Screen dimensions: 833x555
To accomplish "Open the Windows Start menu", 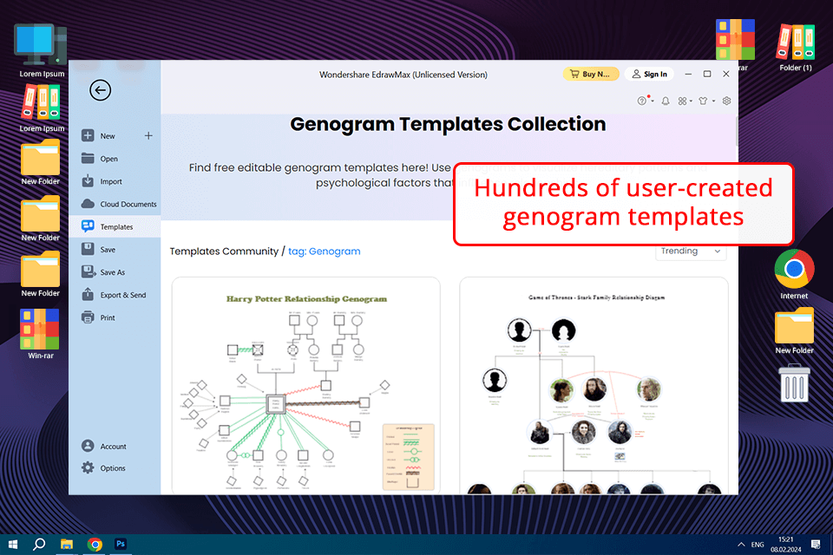I will [13, 545].
